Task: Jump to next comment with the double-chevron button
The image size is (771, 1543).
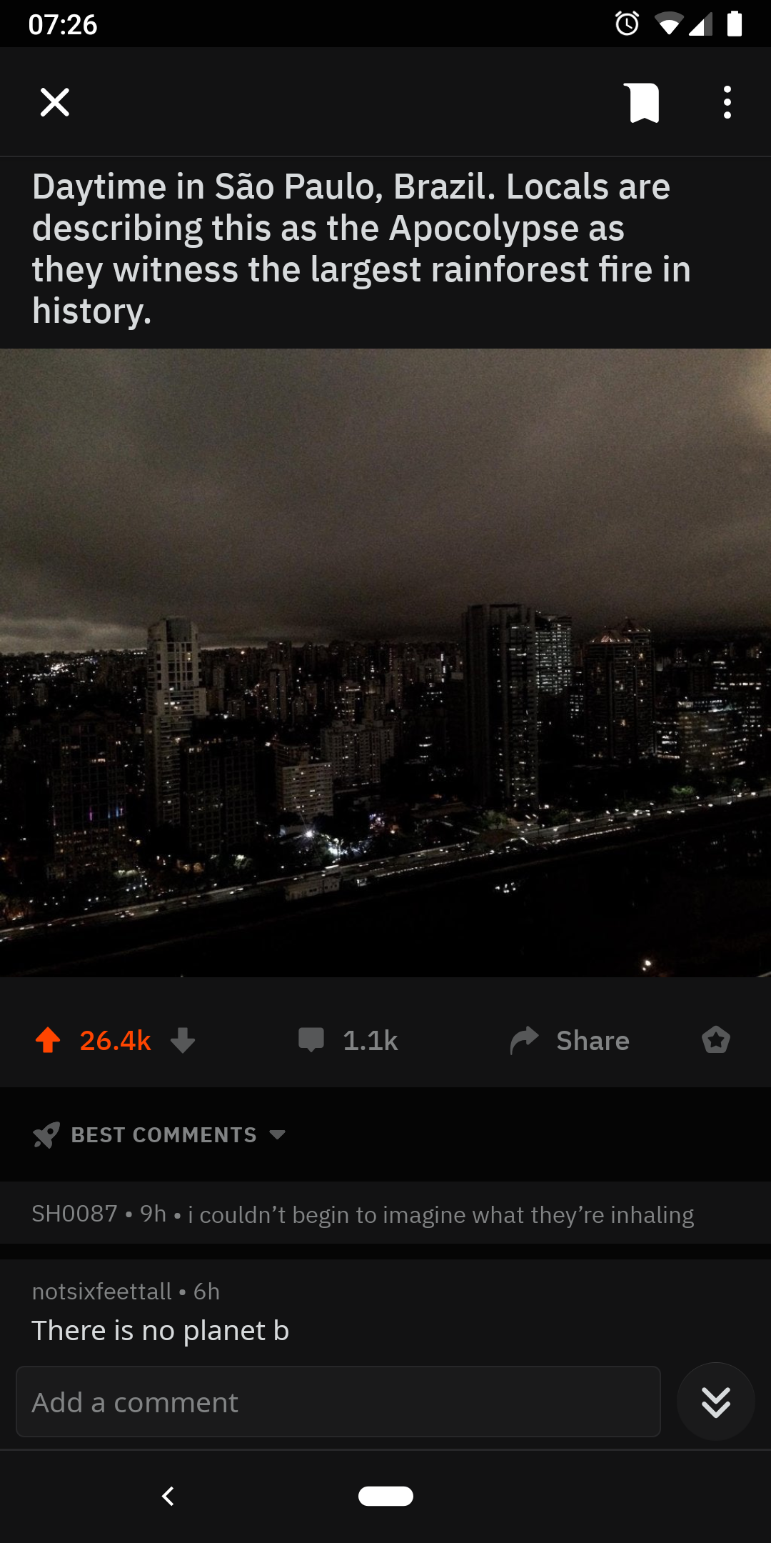Action: [716, 1402]
